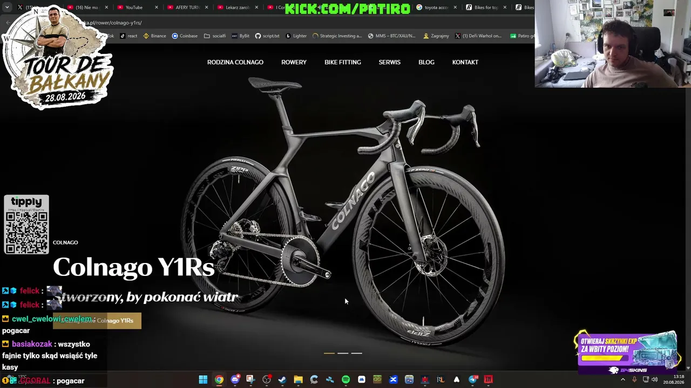Open the blue X app on taskbar

pyautogui.click(x=393, y=380)
